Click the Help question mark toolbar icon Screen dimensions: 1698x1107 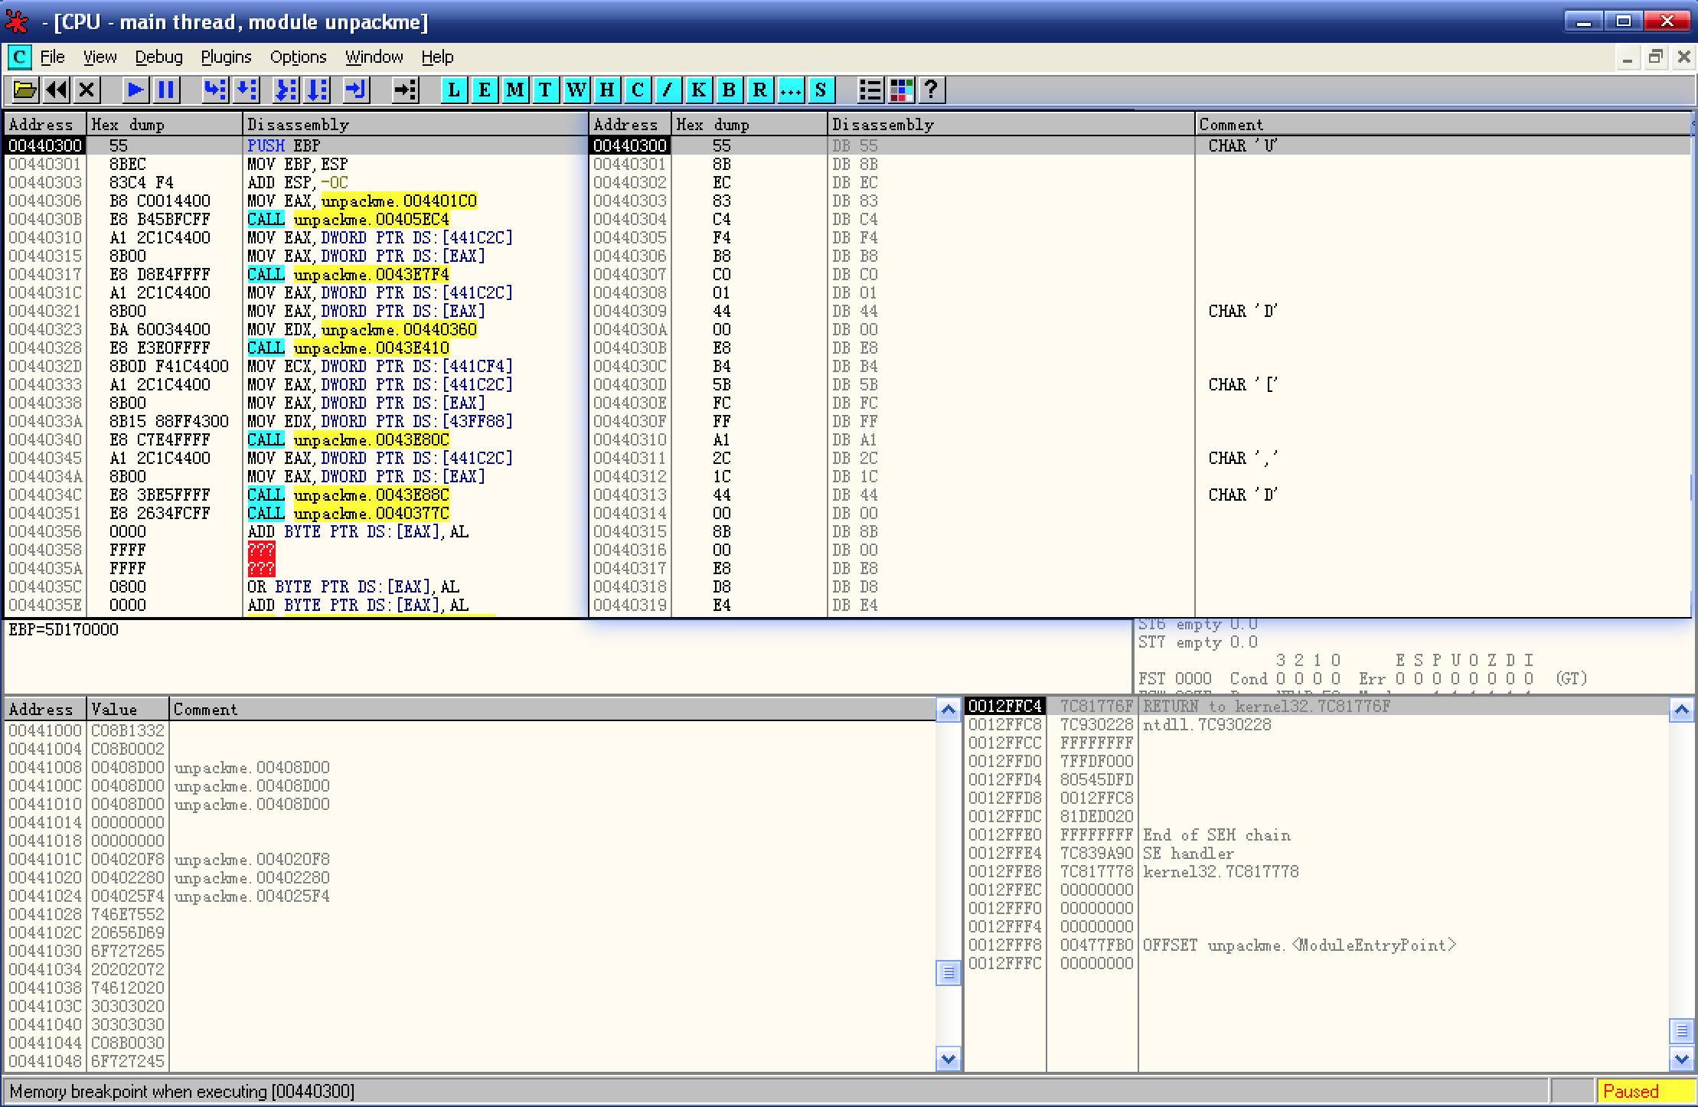pyautogui.click(x=931, y=90)
